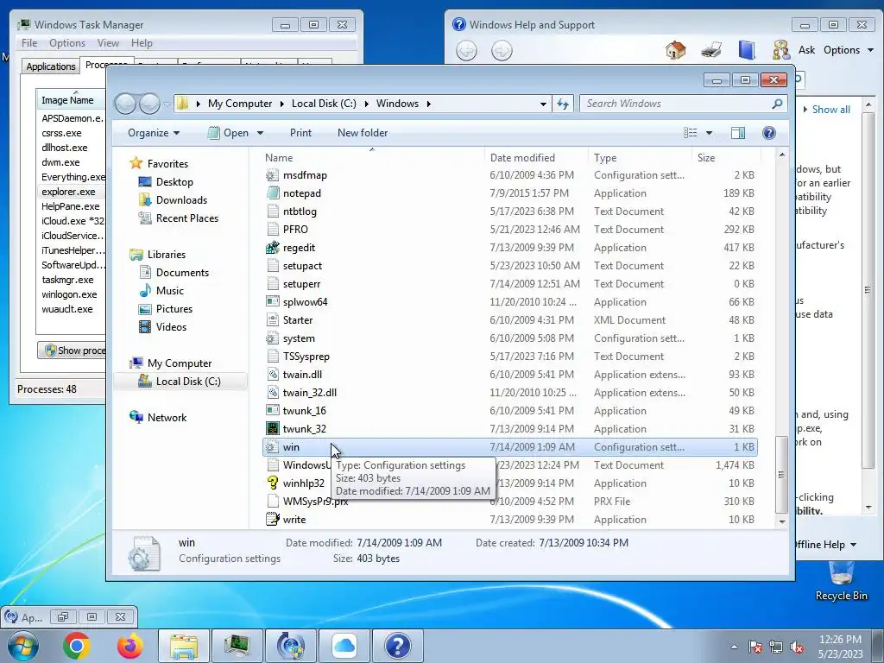The image size is (884, 663).
Task: Click the Search Windows input field
Action: 677,104
